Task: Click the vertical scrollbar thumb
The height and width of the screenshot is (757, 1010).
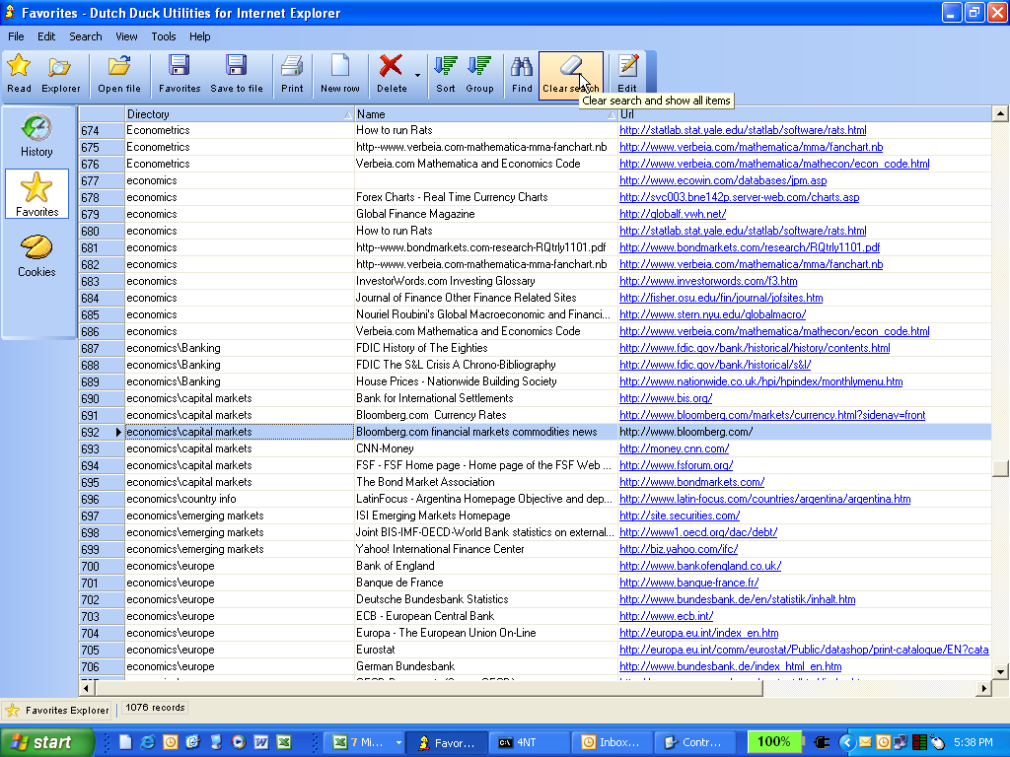Action: pos(1000,468)
